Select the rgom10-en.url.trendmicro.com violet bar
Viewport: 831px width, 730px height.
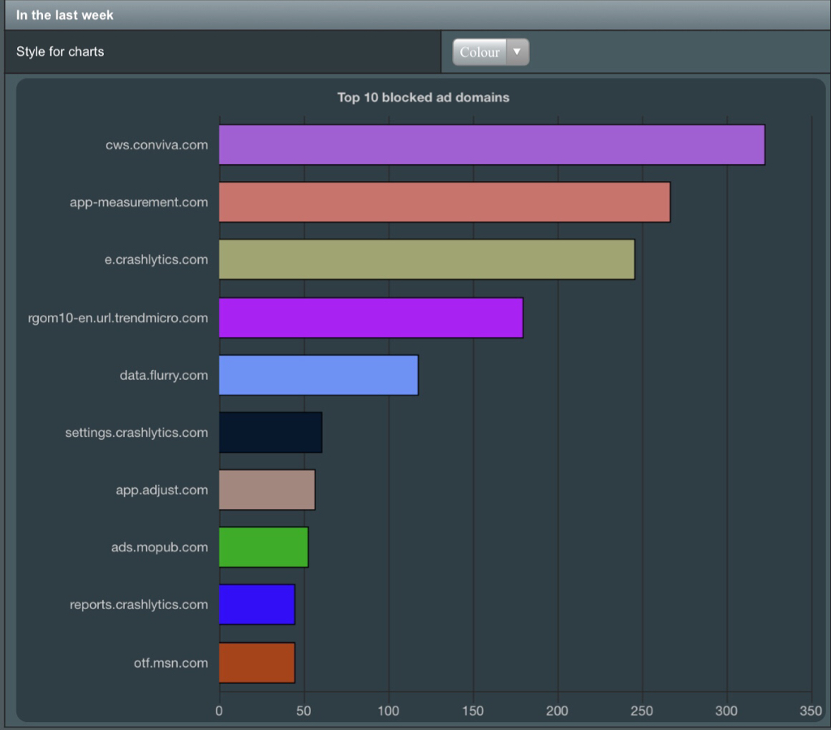pos(371,317)
